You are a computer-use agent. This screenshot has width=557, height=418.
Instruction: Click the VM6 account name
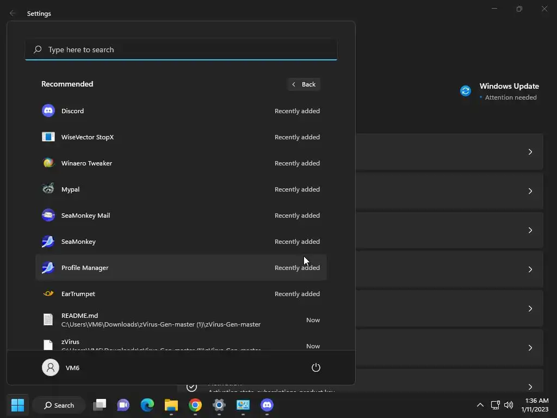pos(72,367)
